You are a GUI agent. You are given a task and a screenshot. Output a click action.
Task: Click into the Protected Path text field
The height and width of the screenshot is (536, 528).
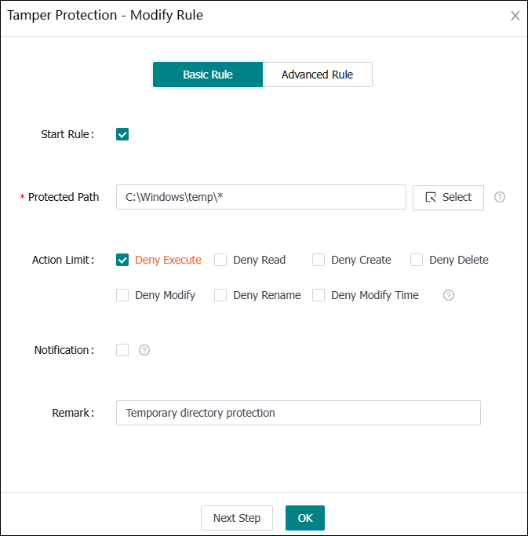(260, 197)
